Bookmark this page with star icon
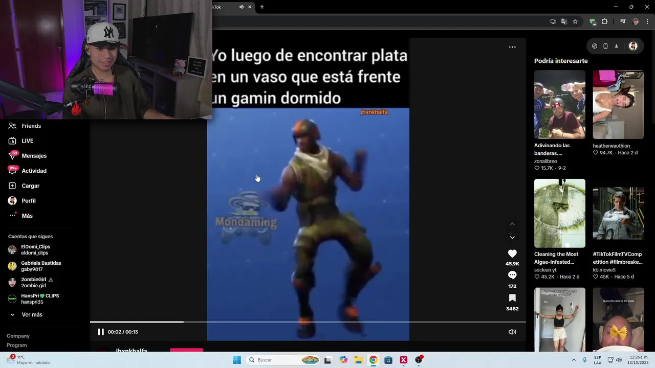The height and width of the screenshot is (368, 655). (x=575, y=21)
